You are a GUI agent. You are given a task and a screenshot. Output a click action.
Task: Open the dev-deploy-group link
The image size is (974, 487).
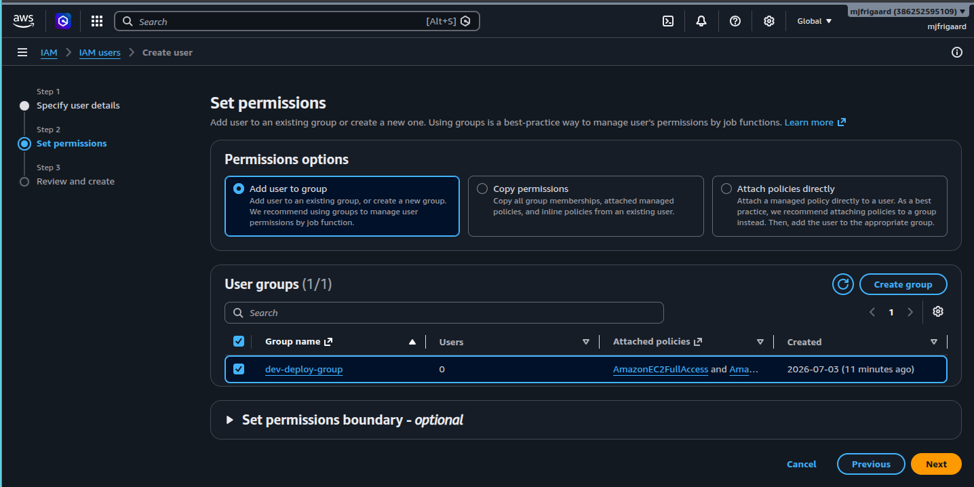coord(304,369)
